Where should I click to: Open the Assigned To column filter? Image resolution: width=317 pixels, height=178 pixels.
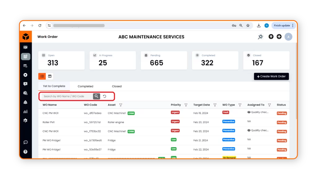pyautogui.click(x=269, y=105)
